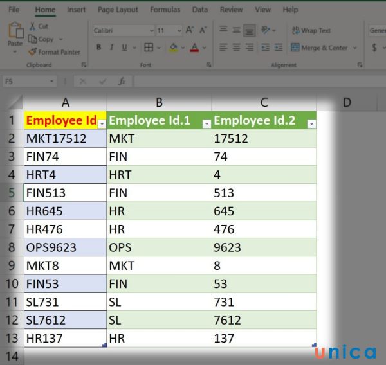Click the Paste clipboard icon
Screen dimensions: 386x365
point(15,30)
